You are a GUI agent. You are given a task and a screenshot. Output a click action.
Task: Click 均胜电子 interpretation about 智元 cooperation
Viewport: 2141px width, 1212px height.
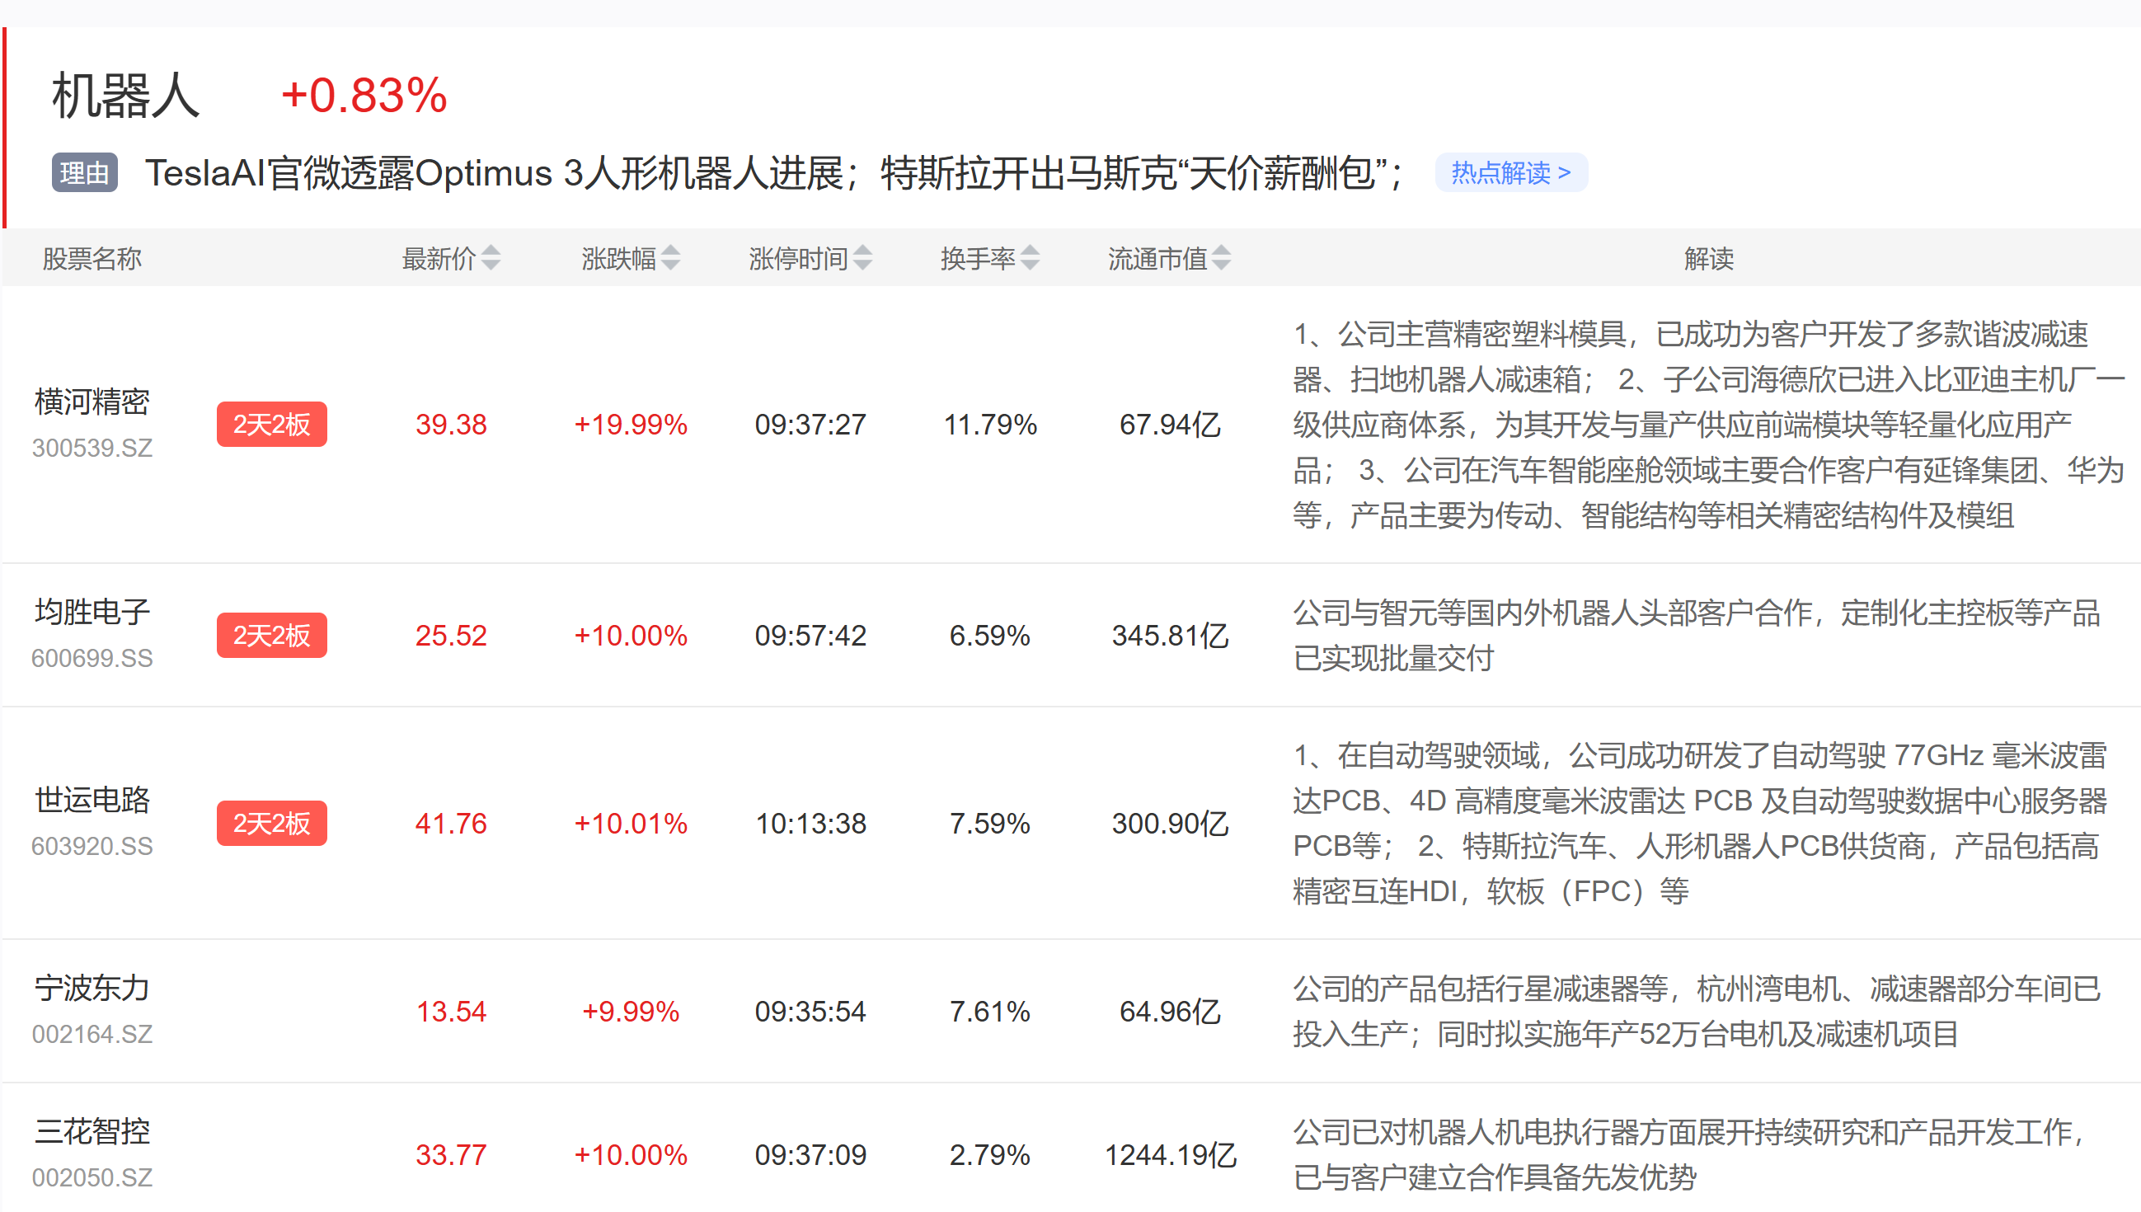point(1697,635)
